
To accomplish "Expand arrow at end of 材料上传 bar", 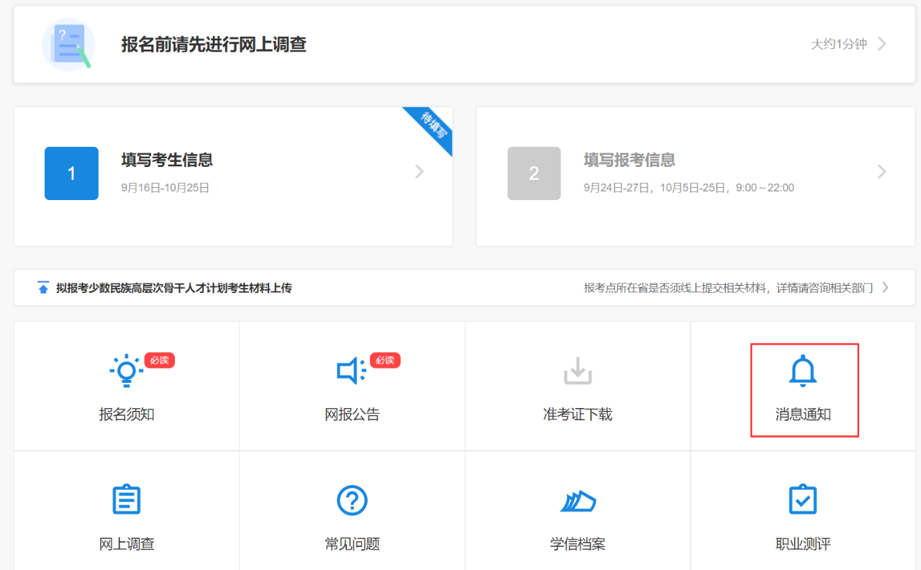I will pyautogui.click(x=885, y=288).
